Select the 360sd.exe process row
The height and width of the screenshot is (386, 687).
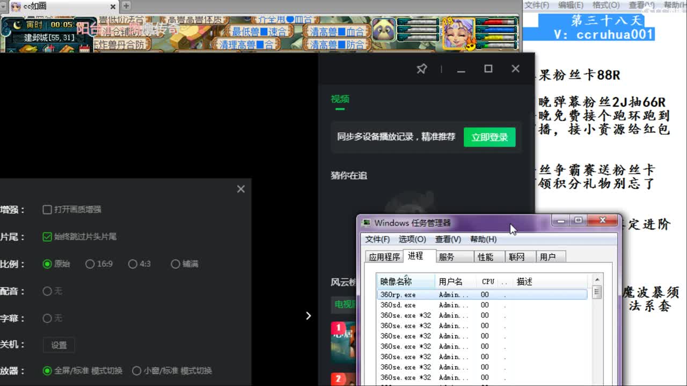click(x=482, y=305)
